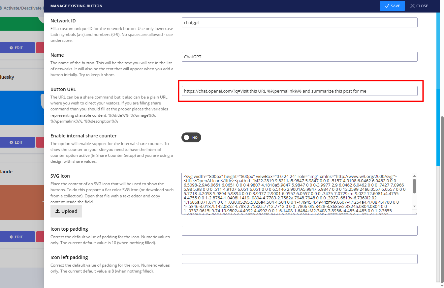Viewport: 444px width, 288px height.
Task: Click the orange Claude network tile
Action: pyautogui.click(x=22, y=202)
